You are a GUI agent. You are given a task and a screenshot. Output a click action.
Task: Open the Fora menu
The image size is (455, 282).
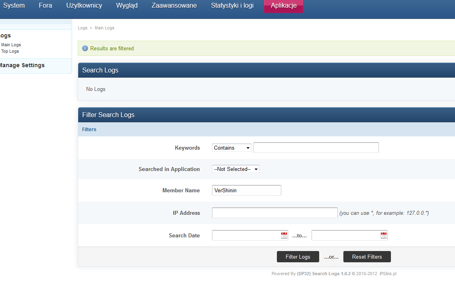point(46,6)
